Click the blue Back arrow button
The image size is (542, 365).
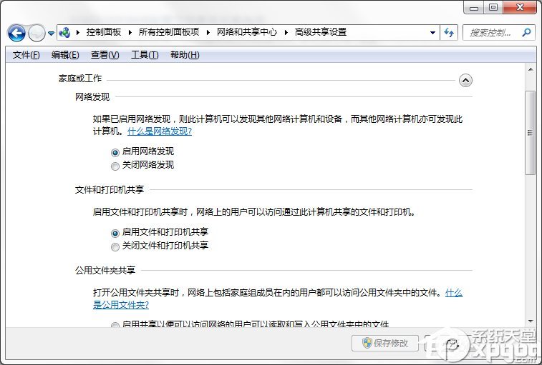coord(16,33)
